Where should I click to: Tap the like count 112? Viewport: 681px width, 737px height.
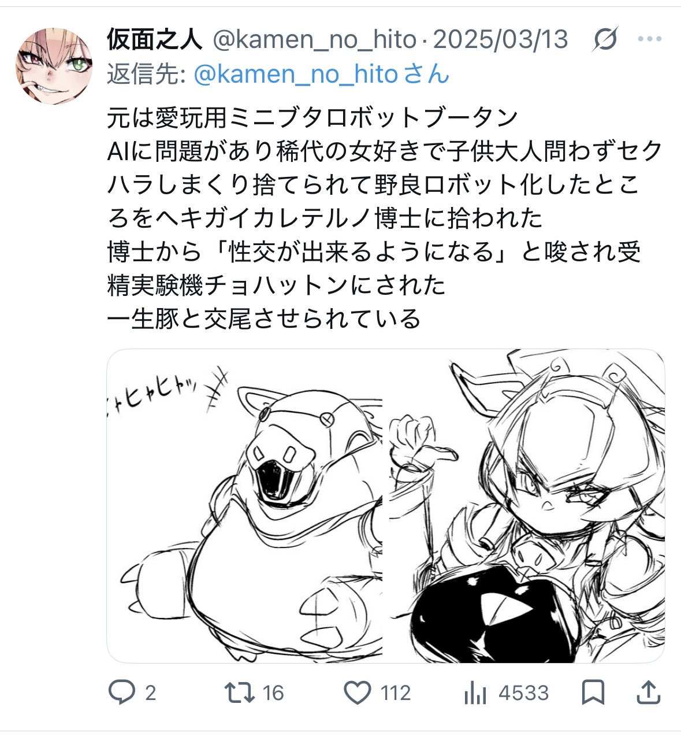tap(396, 692)
